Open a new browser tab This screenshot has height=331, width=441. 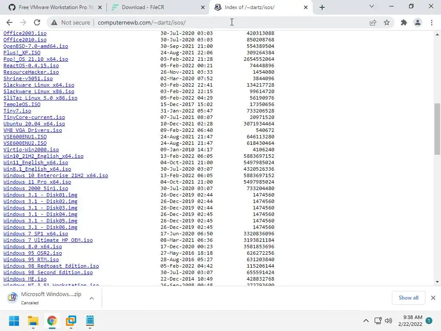(322, 7)
